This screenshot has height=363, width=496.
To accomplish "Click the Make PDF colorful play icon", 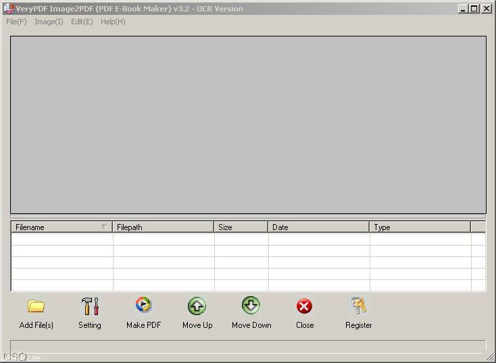I will point(144,305).
